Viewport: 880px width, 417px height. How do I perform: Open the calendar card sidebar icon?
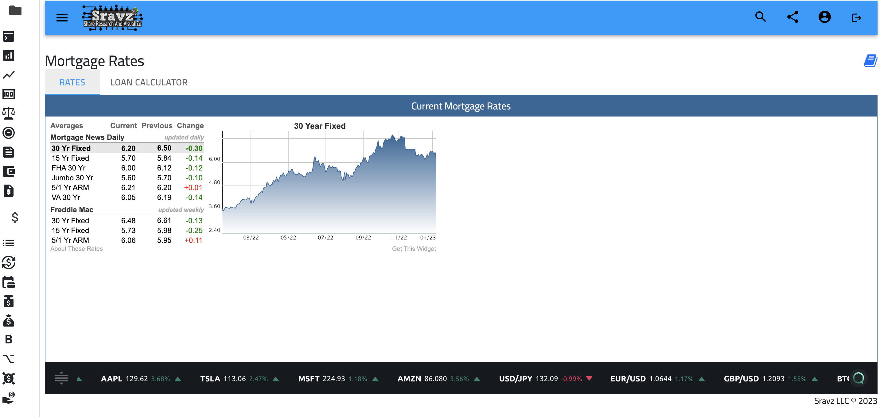(x=9, y=282)
